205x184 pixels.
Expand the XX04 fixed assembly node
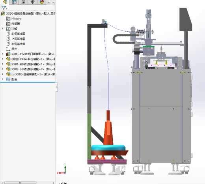click(3, 59)
